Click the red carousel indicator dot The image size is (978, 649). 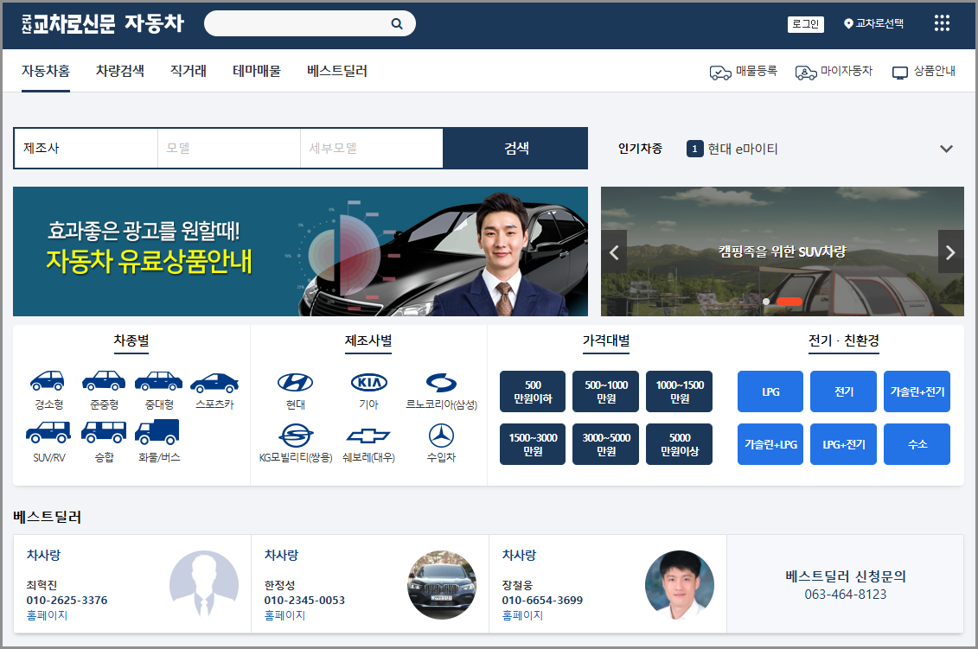click(x=789, y=302)
